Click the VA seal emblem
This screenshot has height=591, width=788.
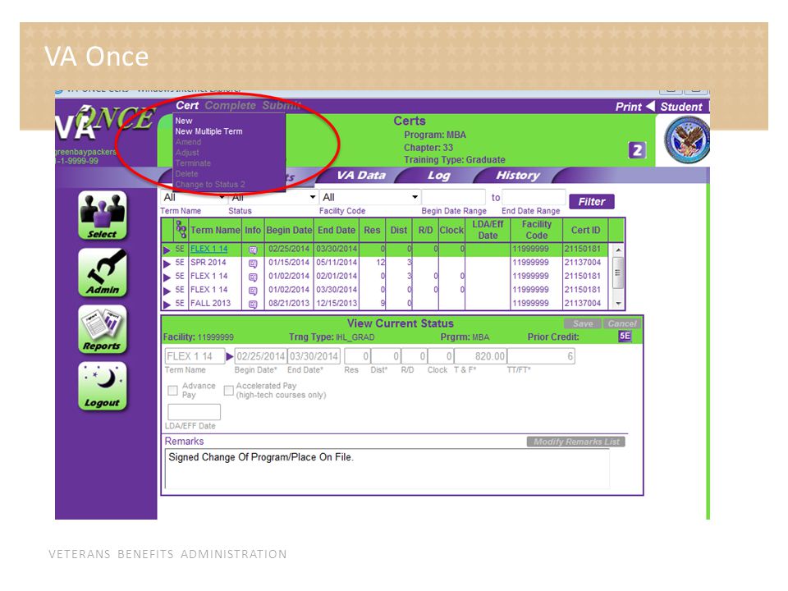[x=686, y=140]
